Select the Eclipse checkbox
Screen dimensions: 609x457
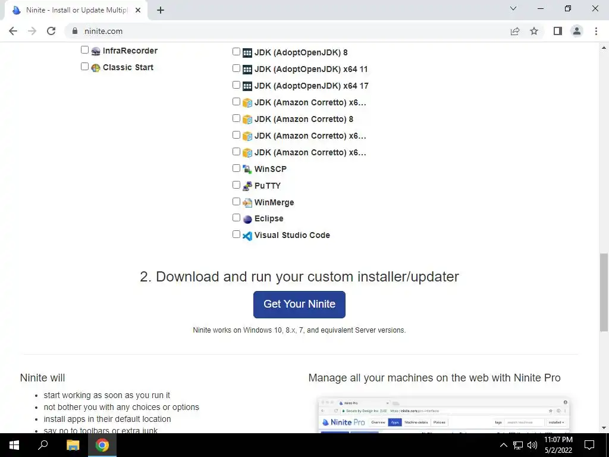point(236,218)
